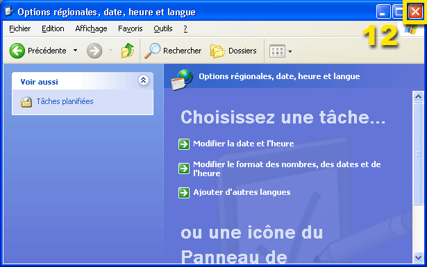Click the Tâches planifiées icon
This screenshot has height=267, width=427.
point(26,102)
